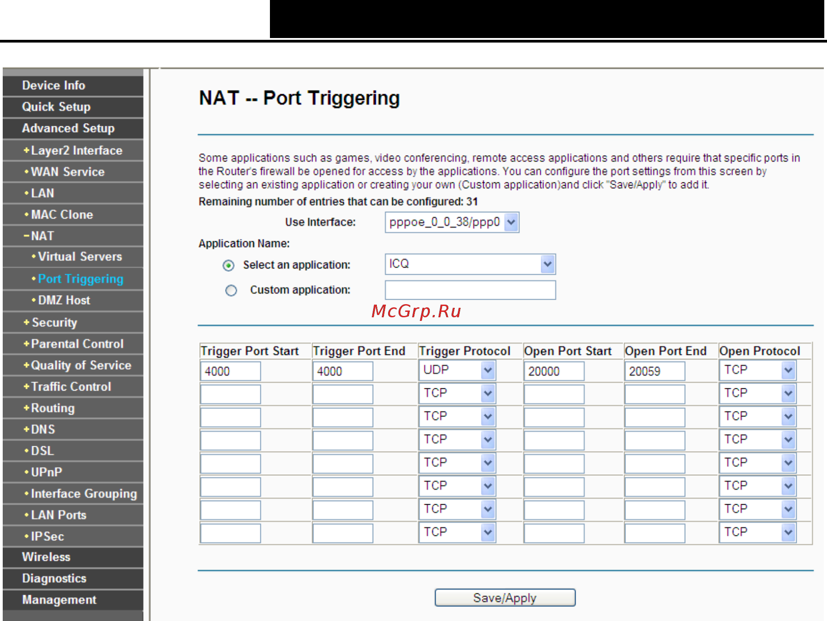Open the ICQ application dropdown
This screenshot has width=827, height=621.
pyautogui.click(x=470, y=264)
